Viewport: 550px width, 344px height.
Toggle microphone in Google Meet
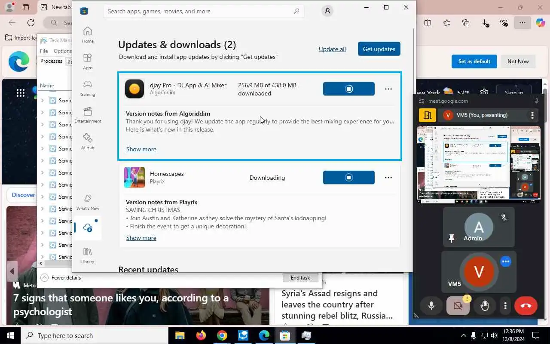coord(431,306)
